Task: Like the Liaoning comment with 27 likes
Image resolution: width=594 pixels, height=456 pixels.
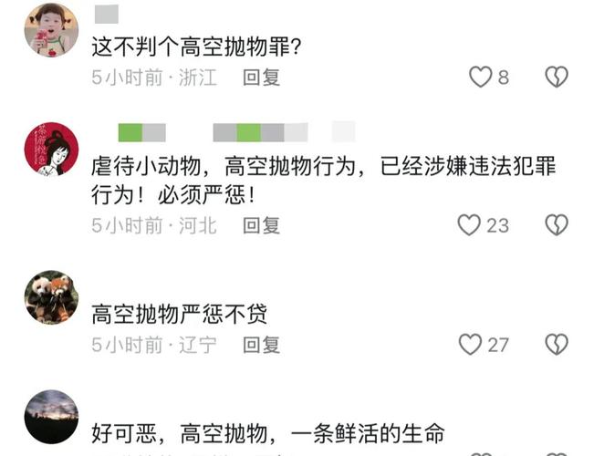Action: 470,344
